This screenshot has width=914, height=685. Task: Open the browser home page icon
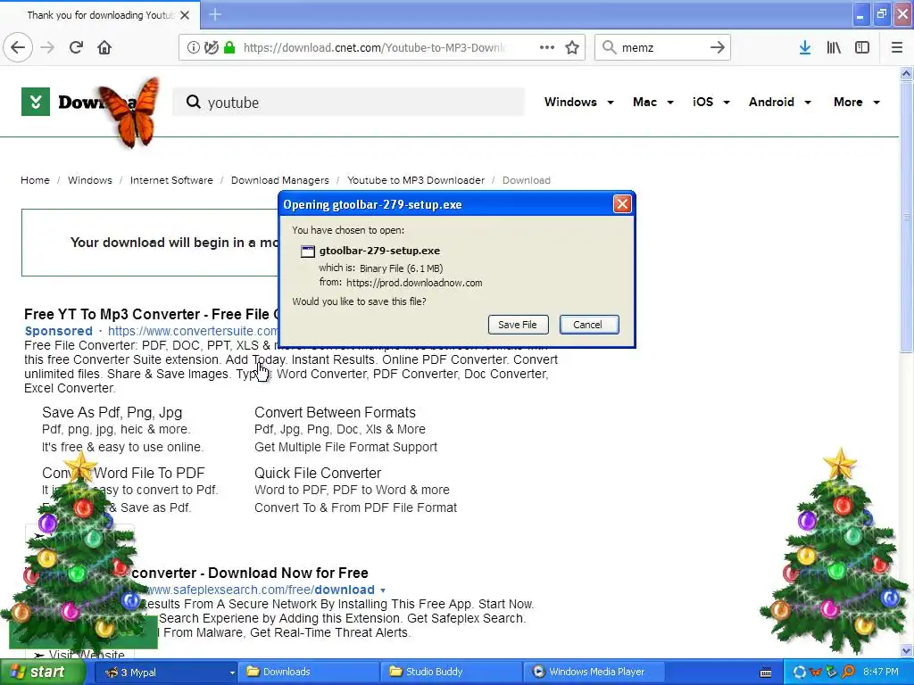point(104,47)
